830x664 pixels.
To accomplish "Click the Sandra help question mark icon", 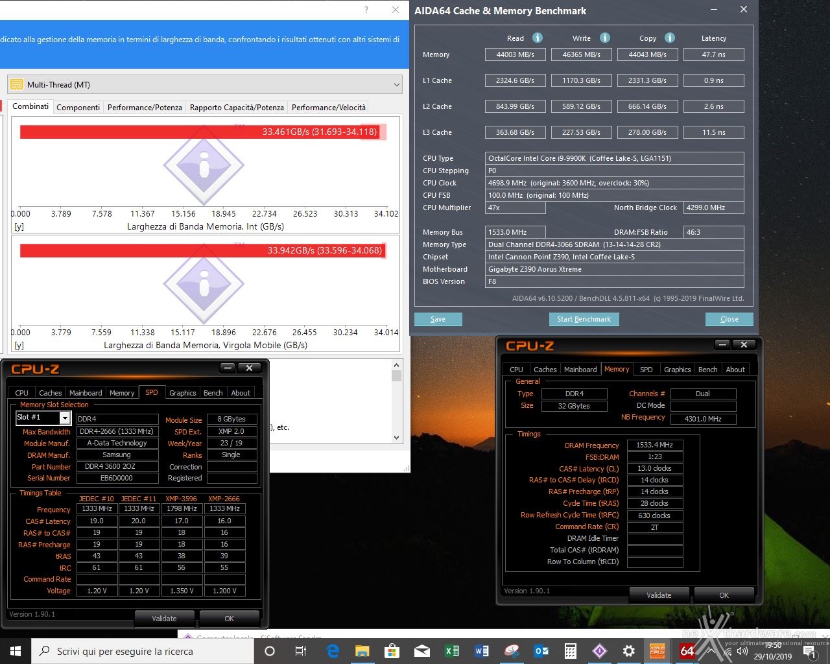I will pos(366,10).
